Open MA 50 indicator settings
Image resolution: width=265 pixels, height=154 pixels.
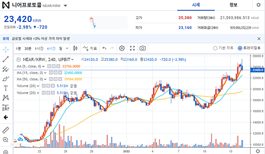point(55,79)
